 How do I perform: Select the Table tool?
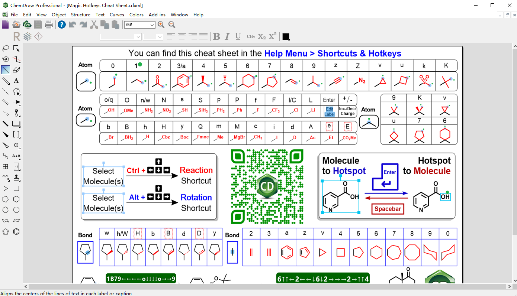pyautogui.click(x=6, y=166)
